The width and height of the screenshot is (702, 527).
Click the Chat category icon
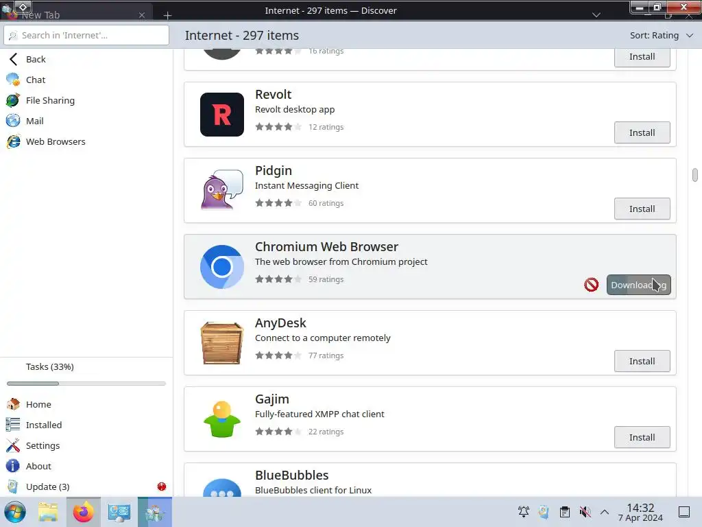click(13, 80)
